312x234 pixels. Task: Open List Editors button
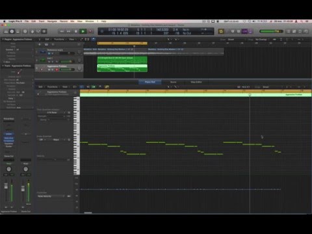point(289,31)
